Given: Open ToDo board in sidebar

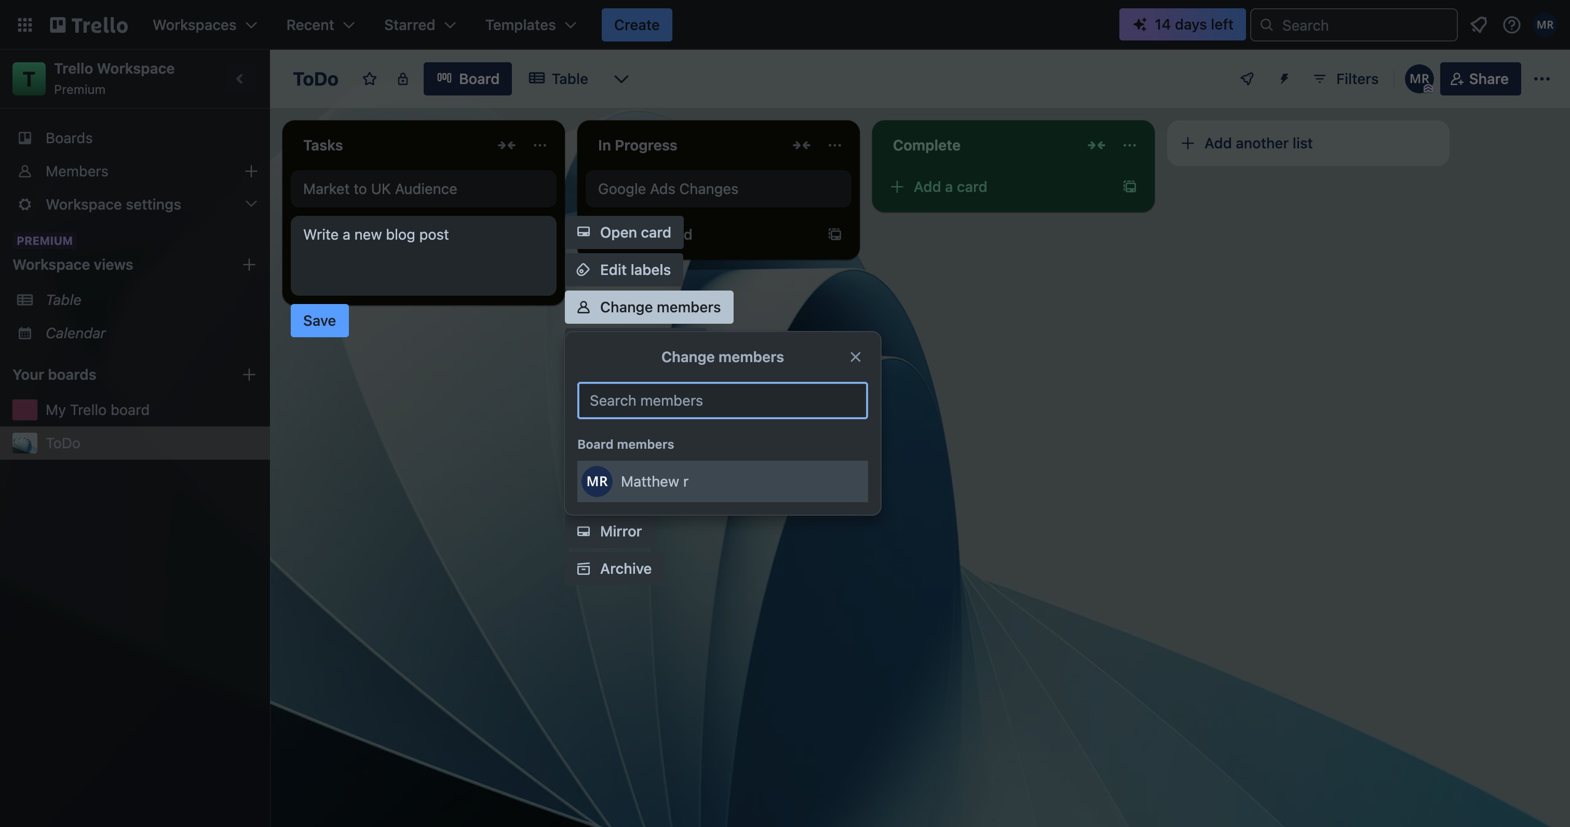Looking at the screenshot, I should (x=134, y=443).
